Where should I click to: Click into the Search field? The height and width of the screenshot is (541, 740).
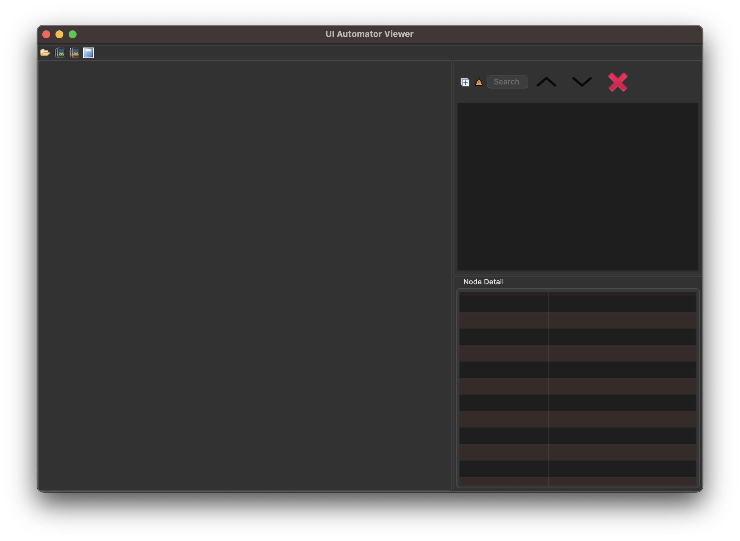(x=507, y=82)
